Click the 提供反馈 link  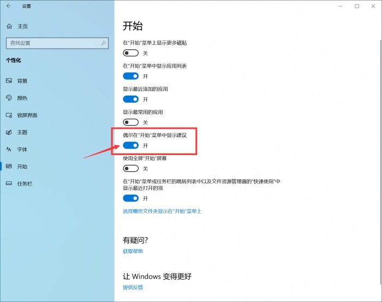coord(133,287)
